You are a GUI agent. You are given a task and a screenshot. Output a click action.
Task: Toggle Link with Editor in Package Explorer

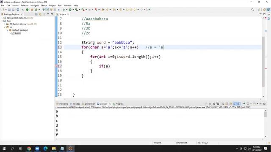click(40, 14)
